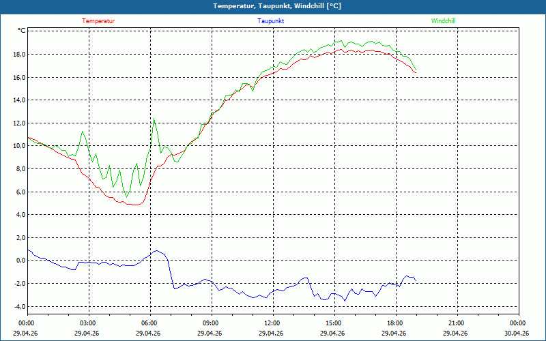Select the -4,0 y-axis tick label
This screenshot has height=341, width=546.
tap(18, 306)
